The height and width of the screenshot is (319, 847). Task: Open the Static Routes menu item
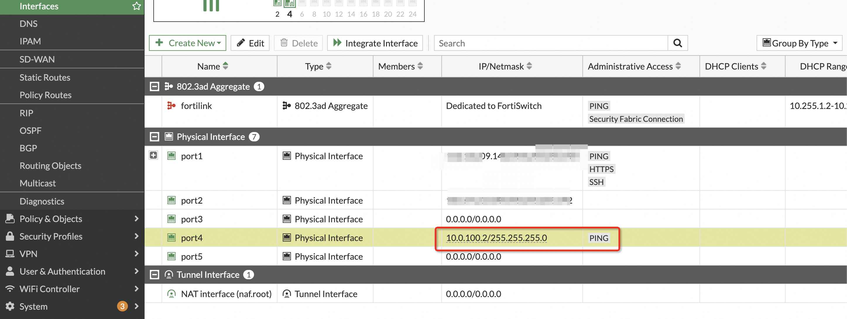[45, 77]
